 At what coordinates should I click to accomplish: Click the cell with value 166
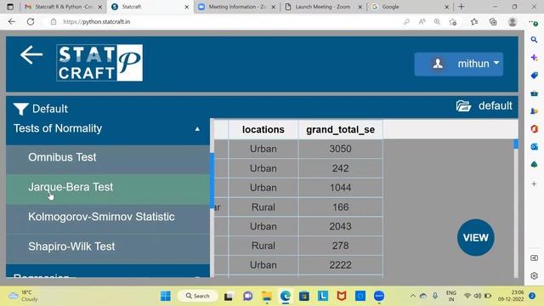pyautogui.click(x=340, y=207)
